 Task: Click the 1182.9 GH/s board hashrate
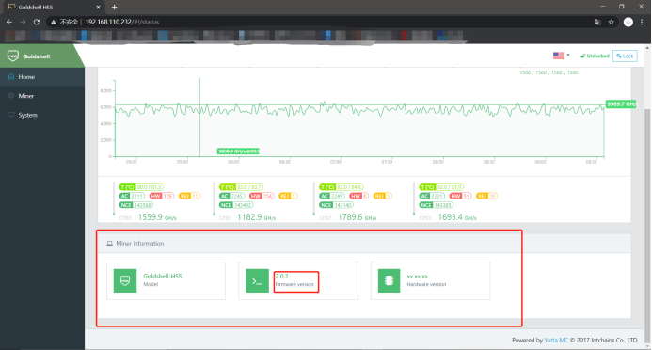(x=256, y=217)
